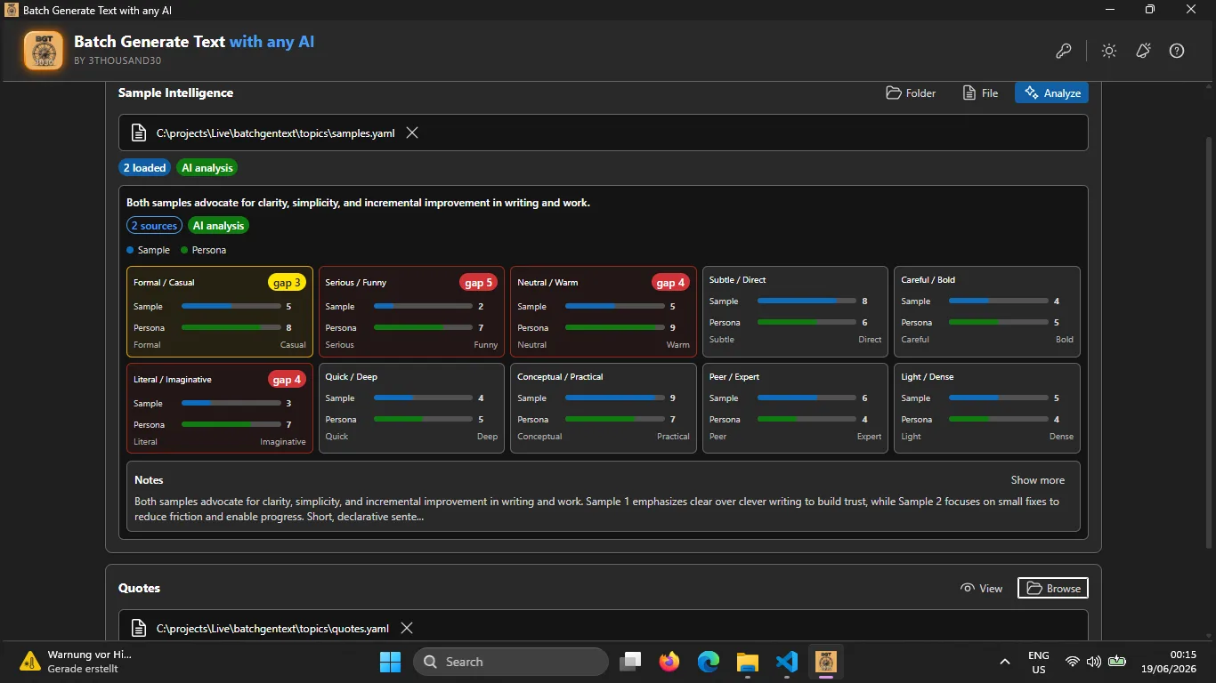Click the Persona bar in Formal / Casual
1216x683 pixels.
pos(231,327)
